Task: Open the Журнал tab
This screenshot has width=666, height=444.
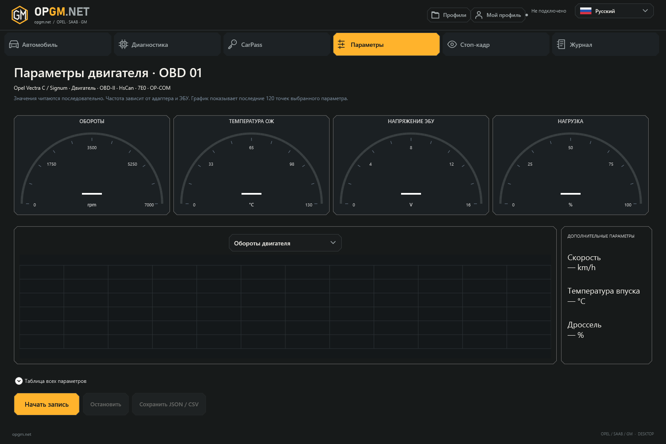Action: click(605, 44)
